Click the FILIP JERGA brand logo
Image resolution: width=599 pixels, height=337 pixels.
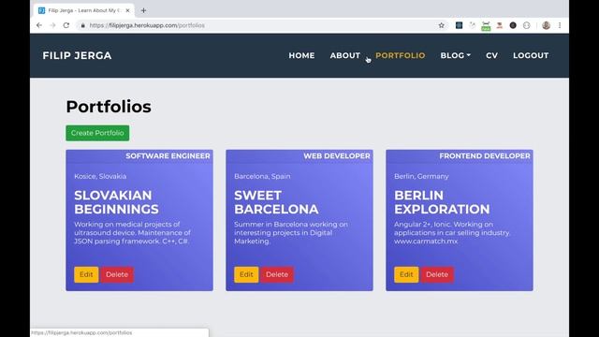[77, 55]
